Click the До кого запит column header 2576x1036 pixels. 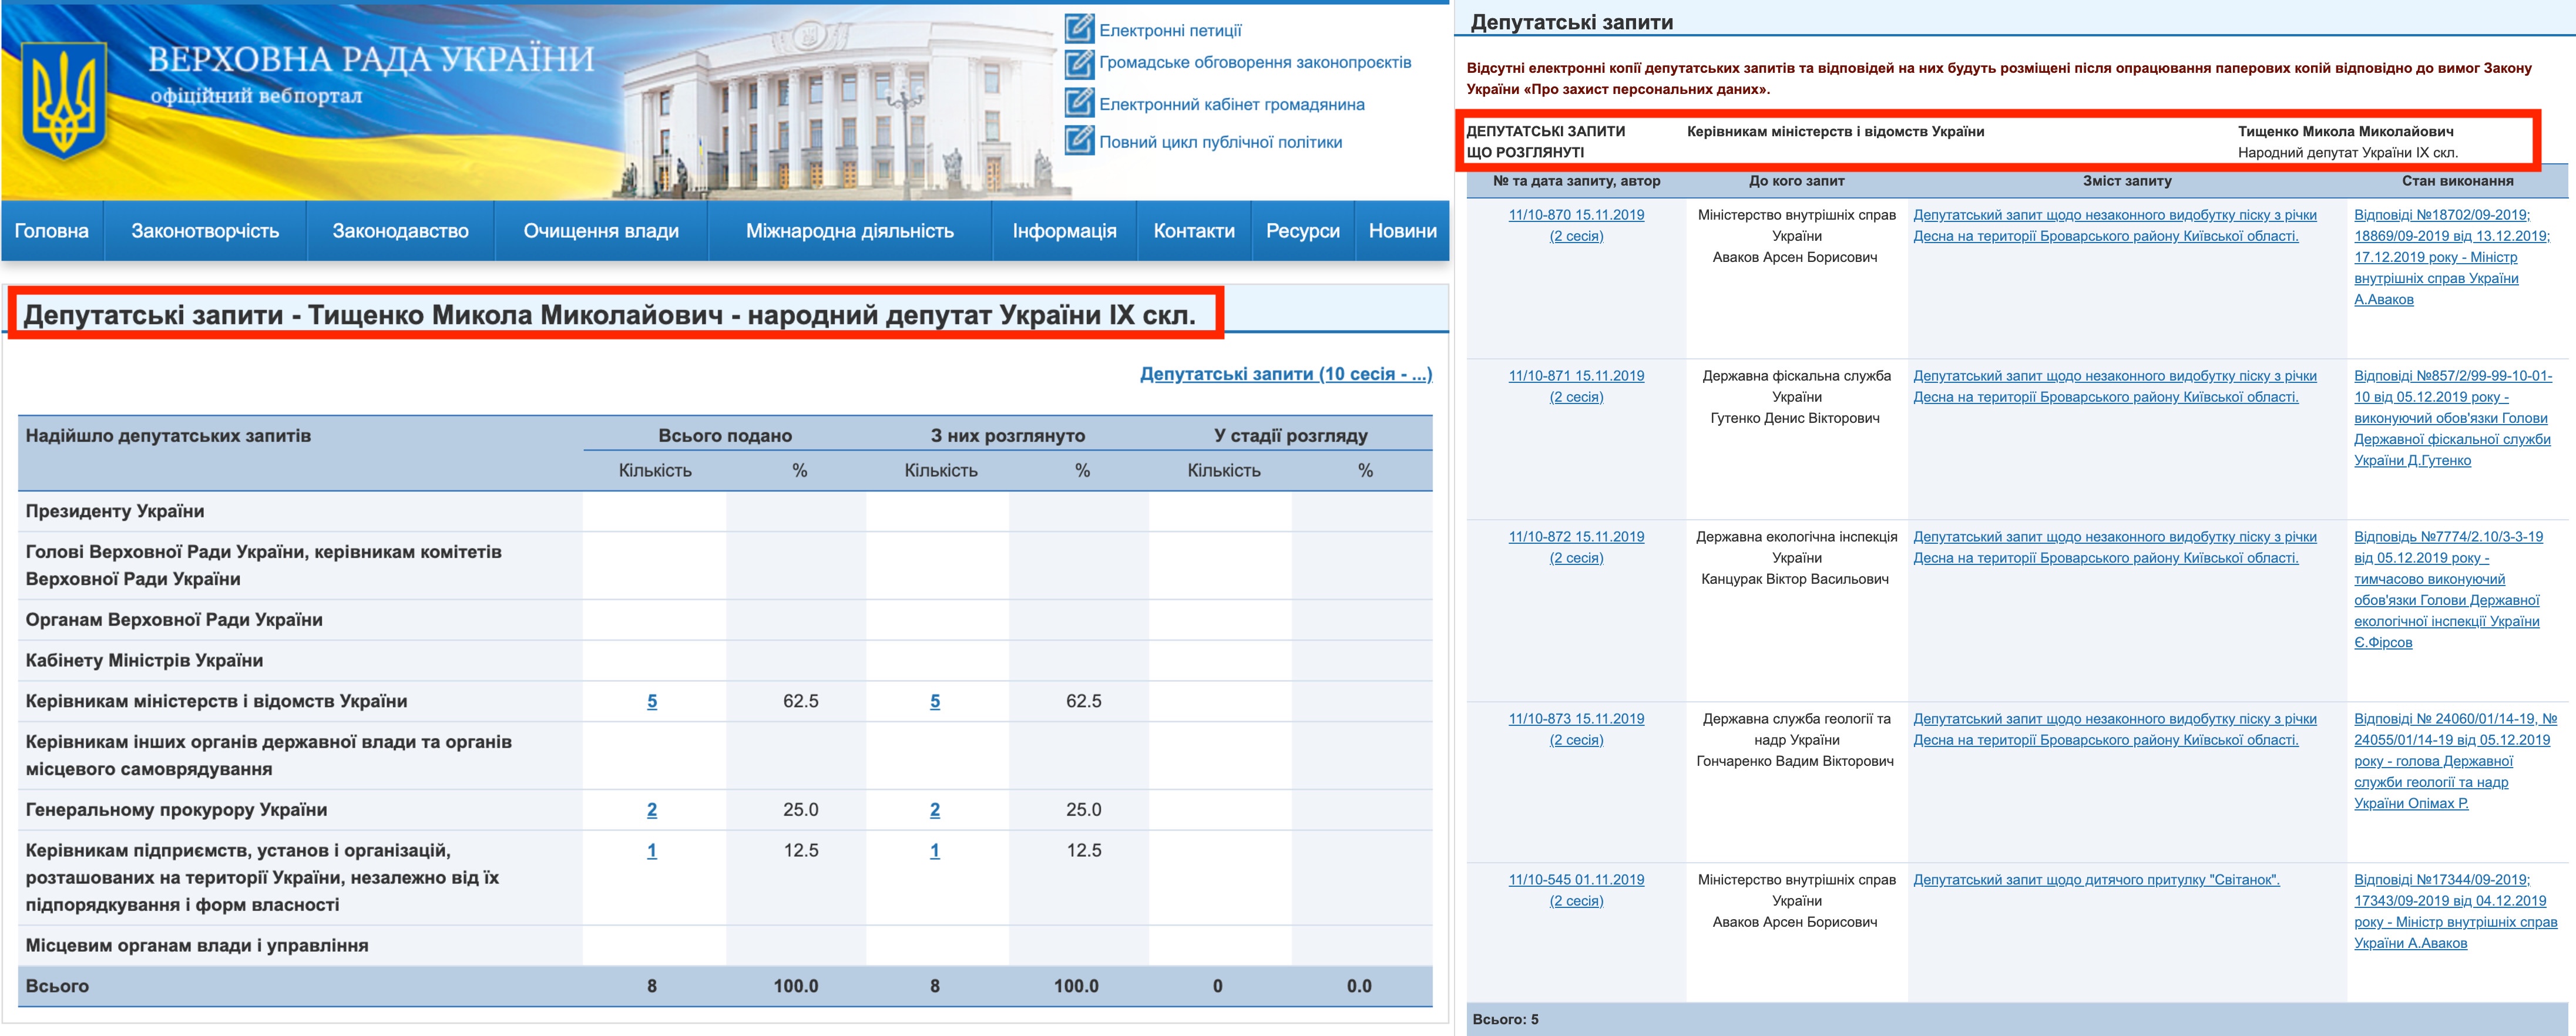point(1796,181)
